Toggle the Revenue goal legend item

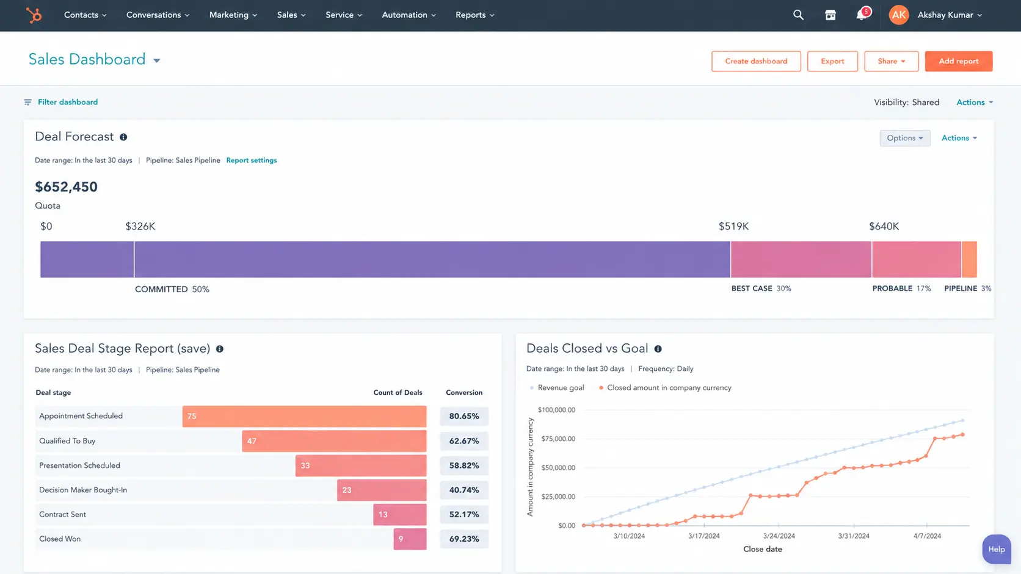point(557,388)
